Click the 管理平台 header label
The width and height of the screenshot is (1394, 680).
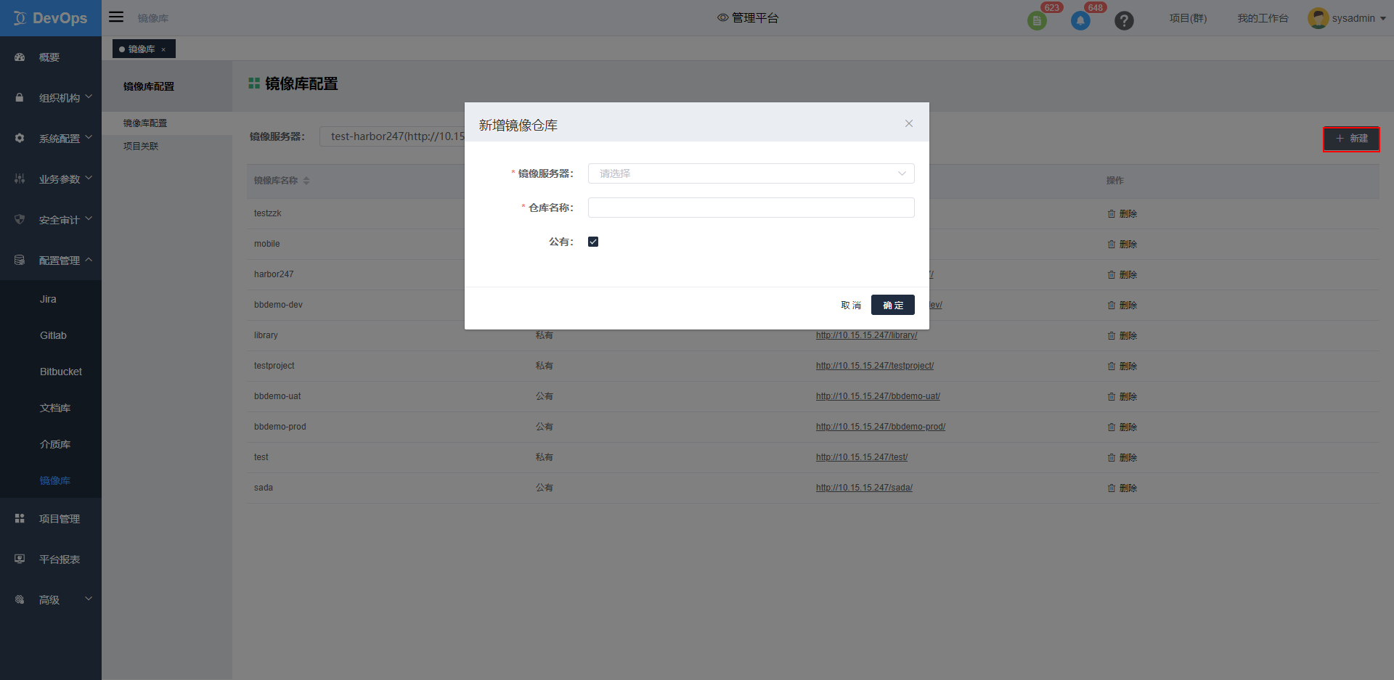tap(755, 17)
